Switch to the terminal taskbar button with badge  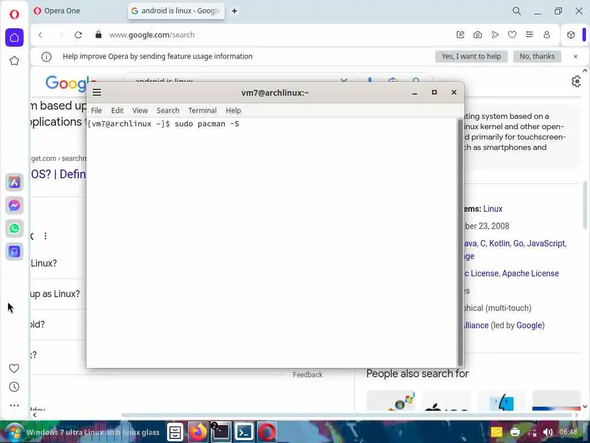point(221,431)
